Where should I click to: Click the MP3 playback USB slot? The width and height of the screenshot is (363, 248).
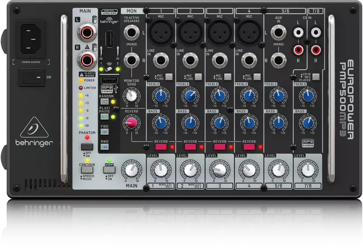click(109, 80)
